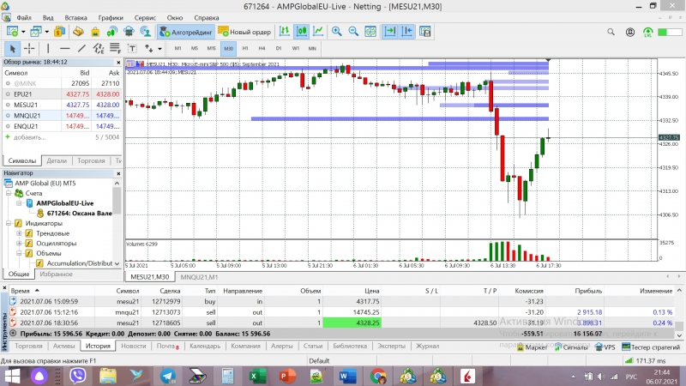Create a new chart with the toolbar icon
Screen dimensions: 686x386
(x=12, y=32)
